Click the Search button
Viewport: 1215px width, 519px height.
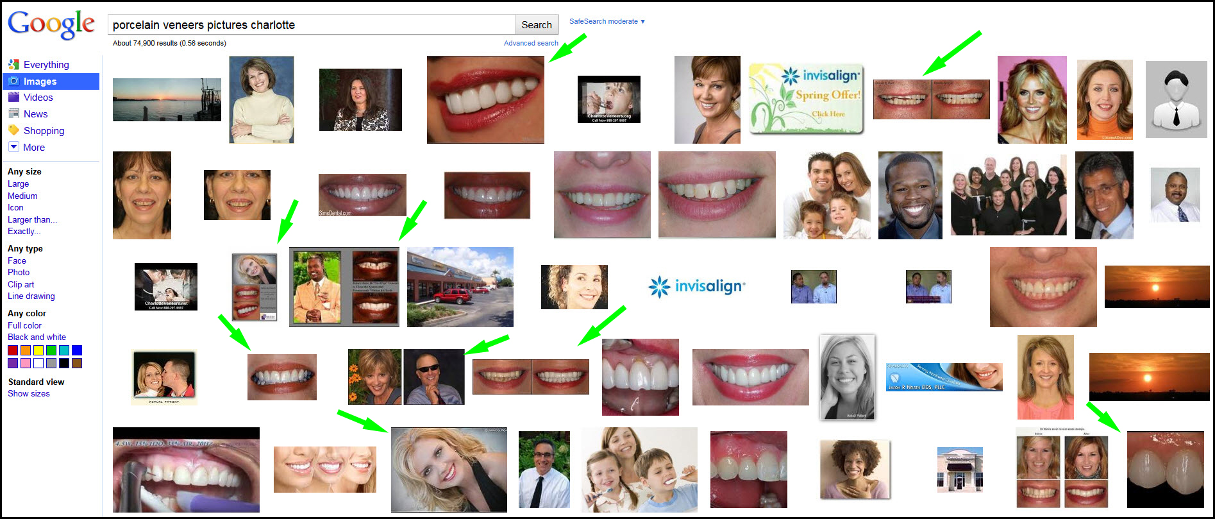pyautogui.click(x=537, y=24)
